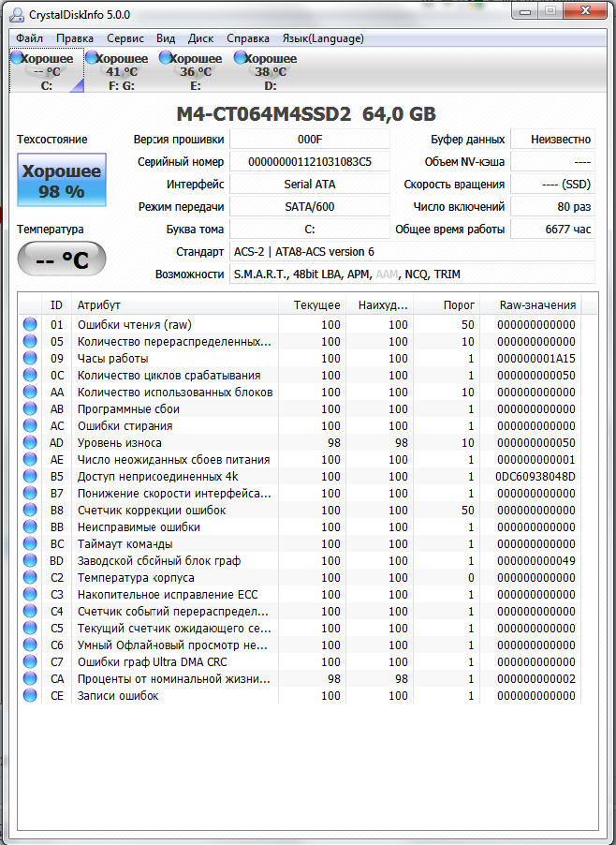Viewport: 616px width, 845px height.
Task: Sort by the Атрибут column header
Action: [x=175, y=305]
